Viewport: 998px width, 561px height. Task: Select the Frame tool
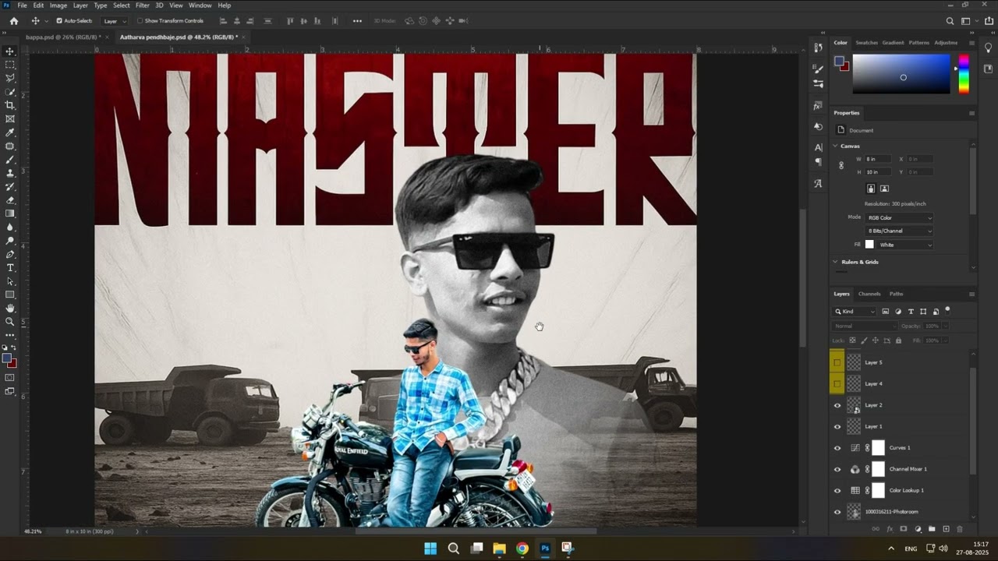pos(10,119)
